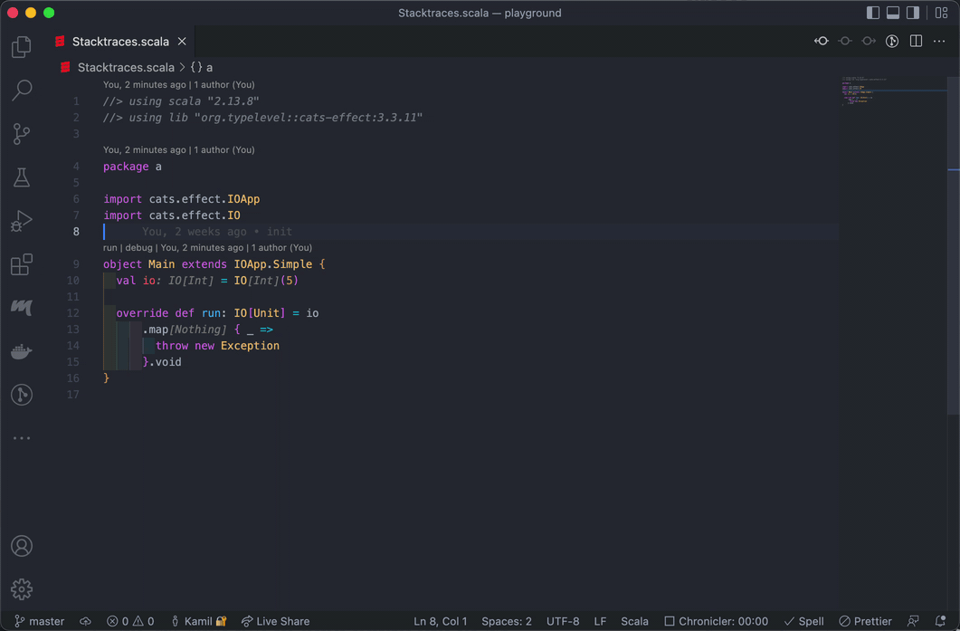This screenshot has width=960, height=631.
Task: Split the editor right
Action: tap(916, 41)
